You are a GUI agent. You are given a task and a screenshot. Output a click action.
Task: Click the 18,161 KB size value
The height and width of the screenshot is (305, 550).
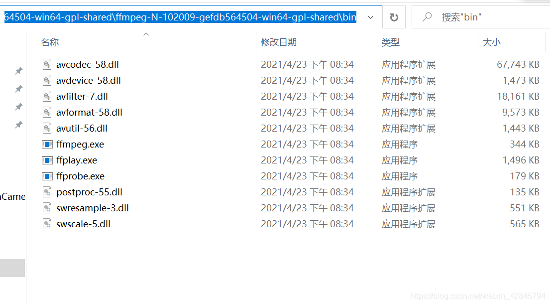click(x=518, y=97)
